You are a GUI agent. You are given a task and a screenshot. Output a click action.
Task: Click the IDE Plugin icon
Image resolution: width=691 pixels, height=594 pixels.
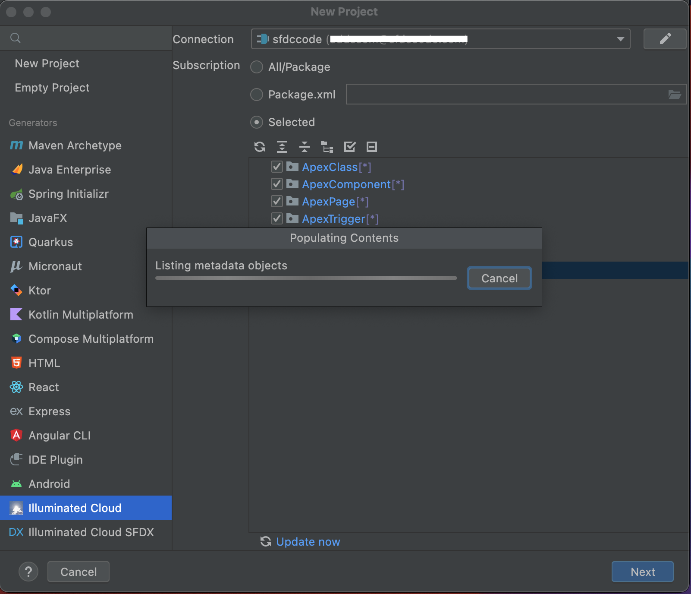pos(16,459)
